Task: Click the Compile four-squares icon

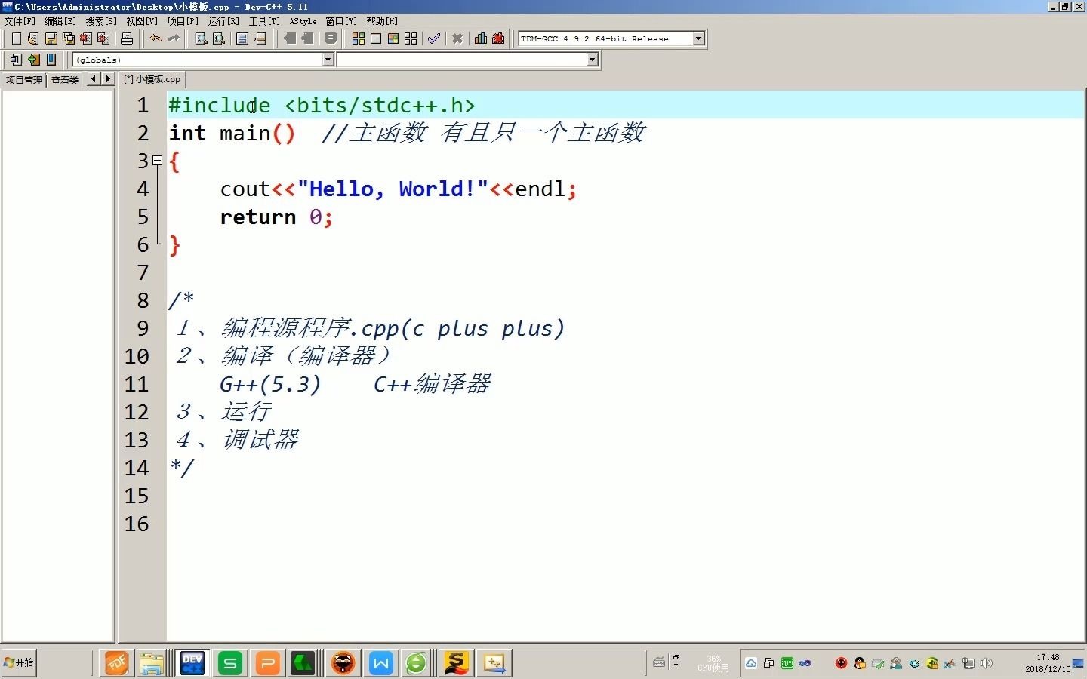Action: (x=359, y=38)
